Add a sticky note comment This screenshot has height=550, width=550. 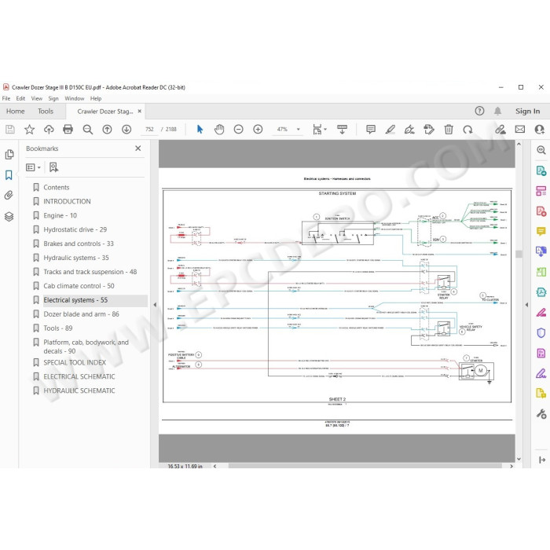point(370,130)
